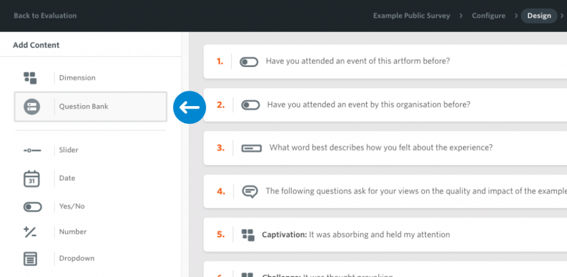The image size is (567, 277).
Task: Open the Example Public Survey breadcrumb
Action: coord(411,16)
